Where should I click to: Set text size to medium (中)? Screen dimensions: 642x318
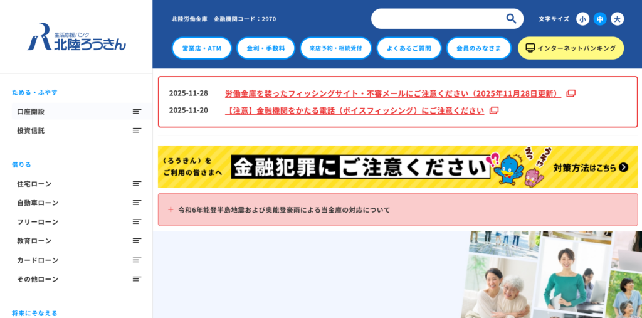click(600, 19)
